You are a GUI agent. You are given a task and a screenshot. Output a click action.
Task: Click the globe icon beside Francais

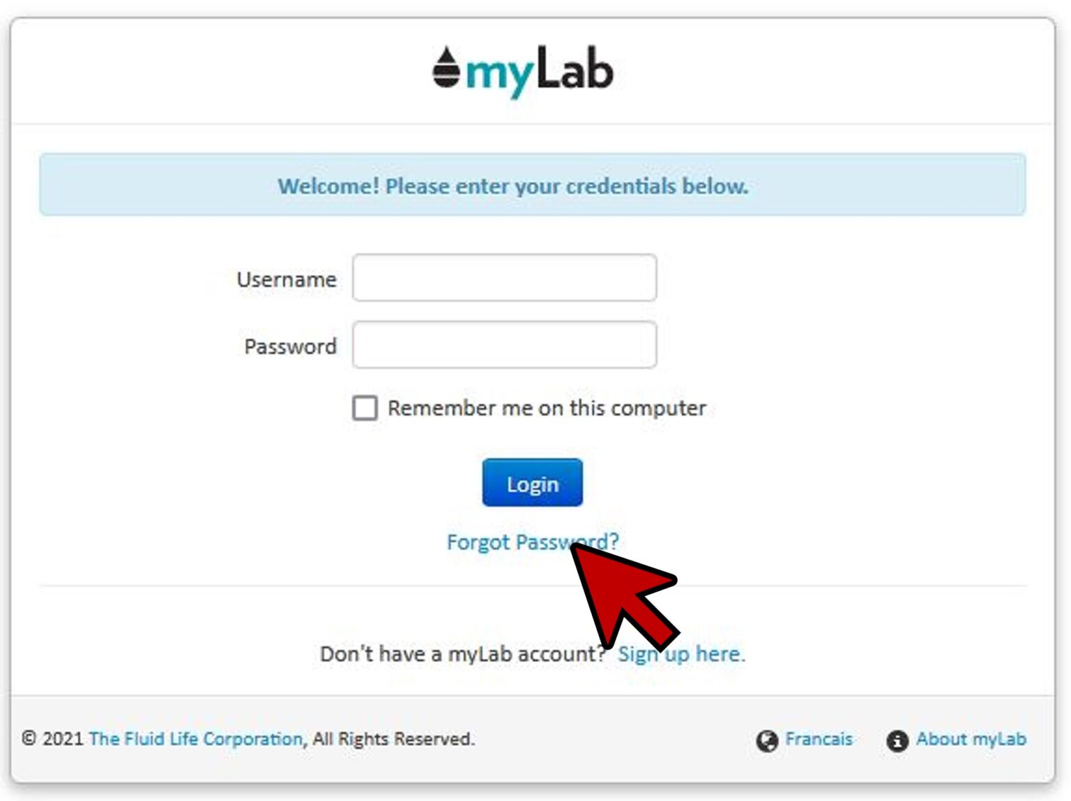768,740
